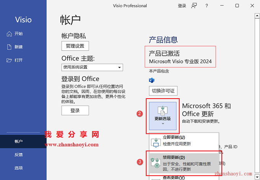
Task: Choose 禁用更新(D) from update menu
Action: (184, 163)
